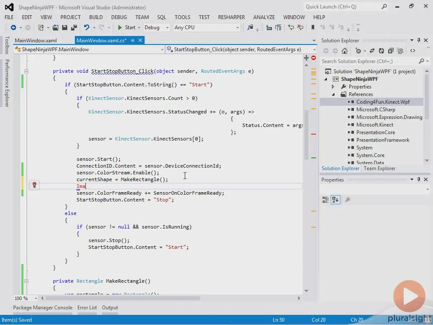Click the Save All toolbar icon
Screen dimensions: 433x325
[74, 28]
